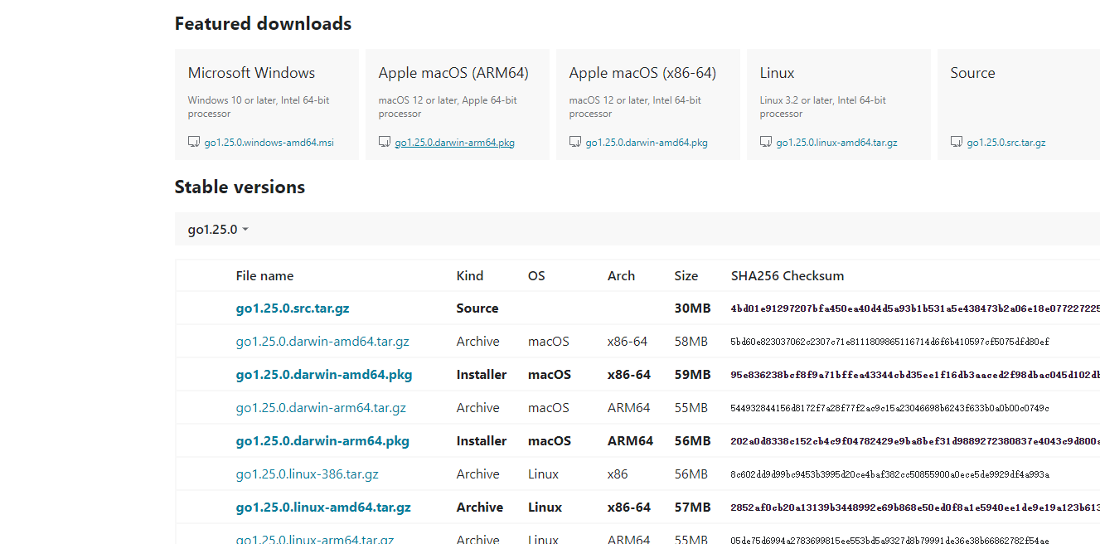Open go1.25.0.linux-386.tar.gz table link
The height and width of the screenshot is (544, 1100).
pos(308,474)
